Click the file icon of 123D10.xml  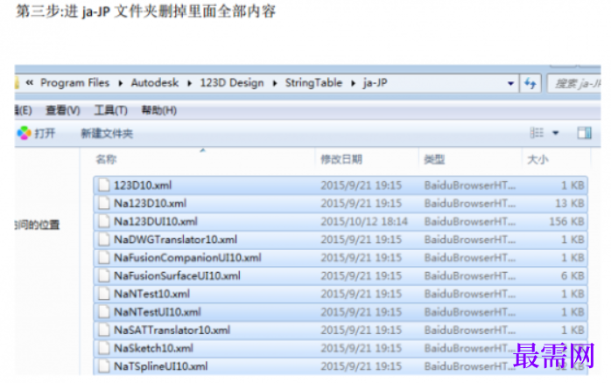click(x=104, y=185)
